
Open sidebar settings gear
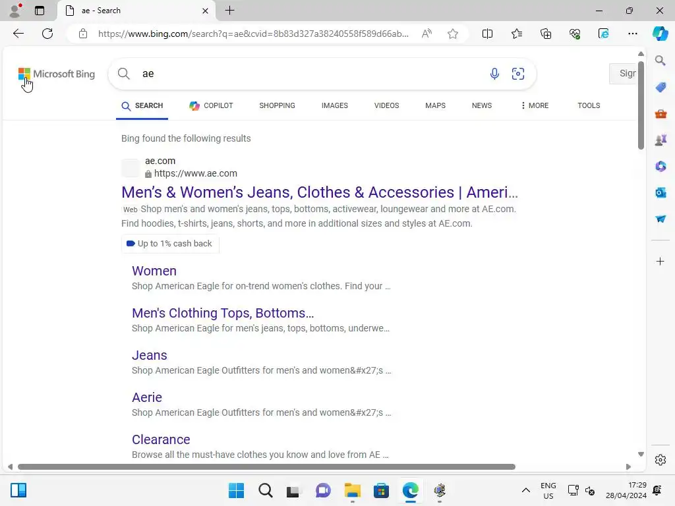660,459
